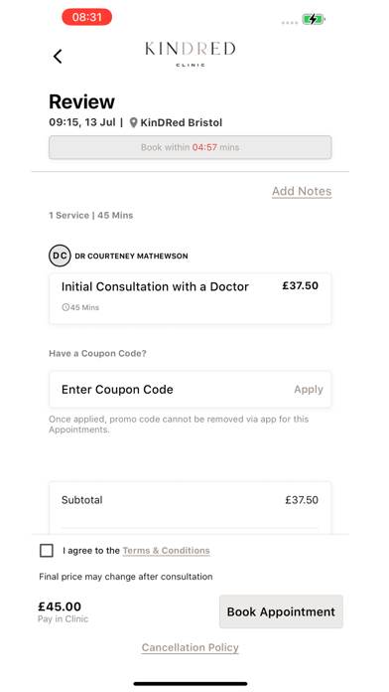
Task: Tap the KinDRed Bristol location text
Action: tap(181, 122)
